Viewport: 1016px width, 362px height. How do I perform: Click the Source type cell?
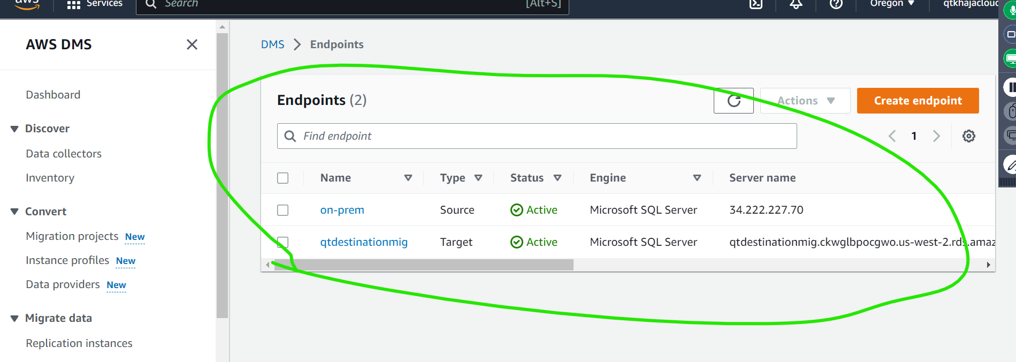[x=457, y=210]
